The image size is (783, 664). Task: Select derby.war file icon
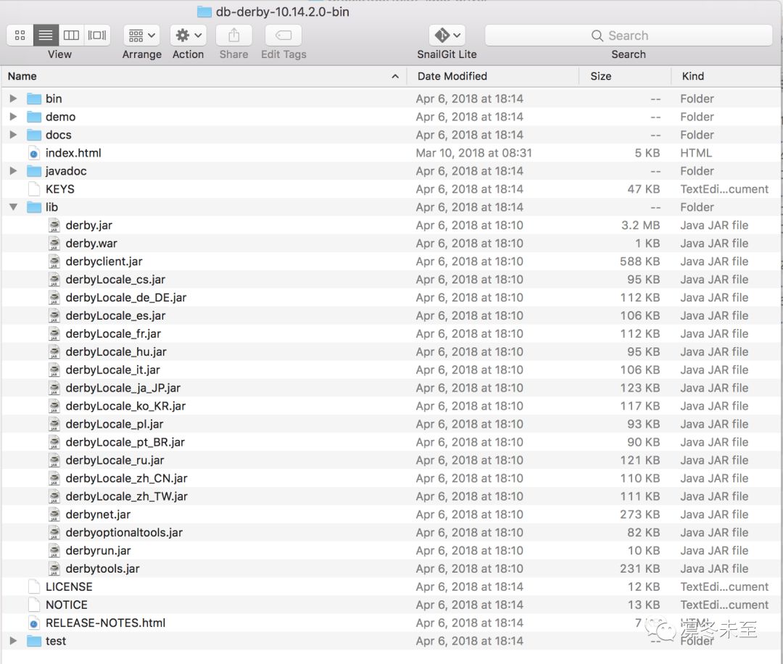(x=54, y=243)
